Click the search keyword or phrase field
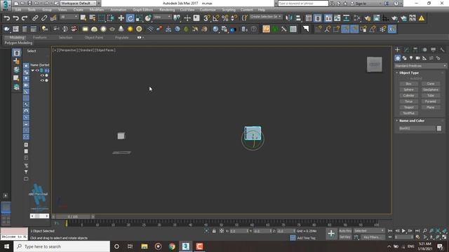 (x=303, y=3)
